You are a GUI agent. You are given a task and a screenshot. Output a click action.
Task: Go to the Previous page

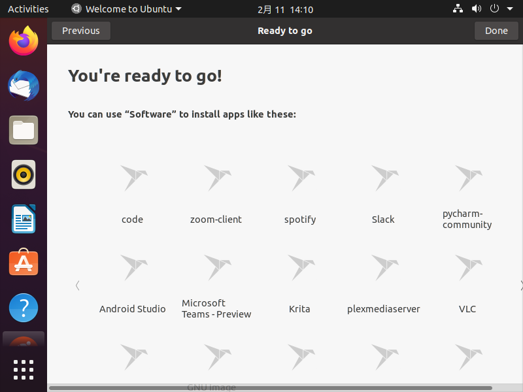click(x=81, y=31)
